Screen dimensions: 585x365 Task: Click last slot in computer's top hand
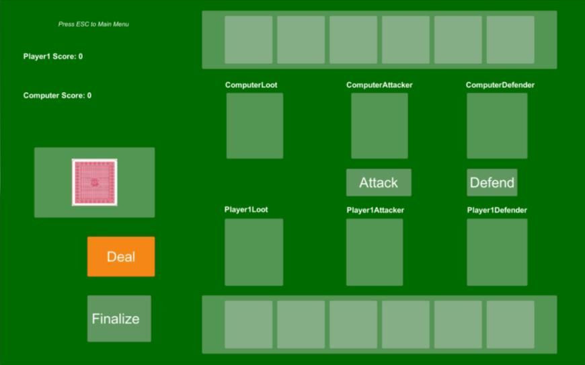[x=510, y=40]
